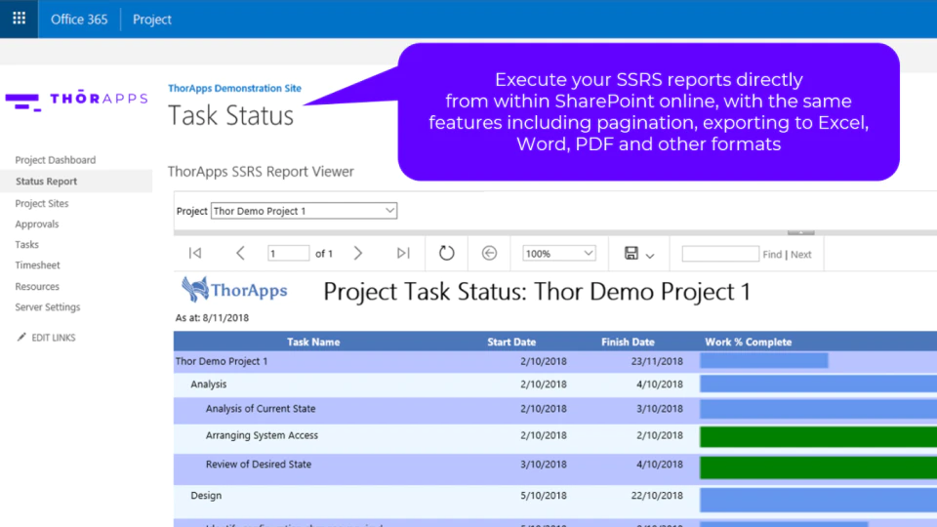Click the find text search box

coord(720,254)
